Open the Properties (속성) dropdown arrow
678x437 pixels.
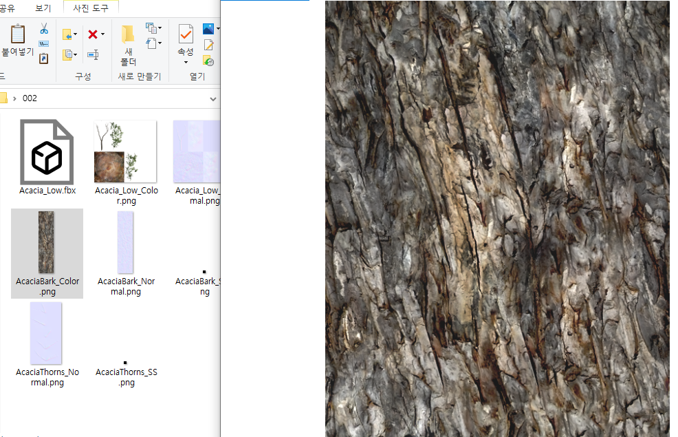(x=186, y=63)
